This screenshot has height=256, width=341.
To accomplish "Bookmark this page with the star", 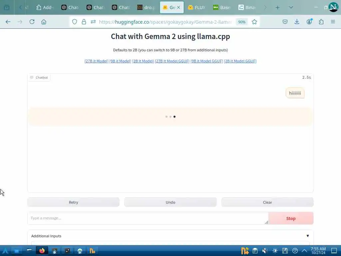I will [x=254, y=22].
